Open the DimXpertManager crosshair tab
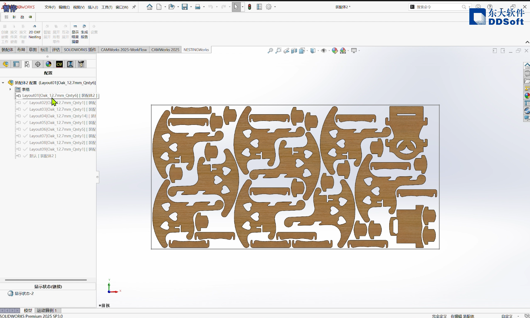 (38, 64)
